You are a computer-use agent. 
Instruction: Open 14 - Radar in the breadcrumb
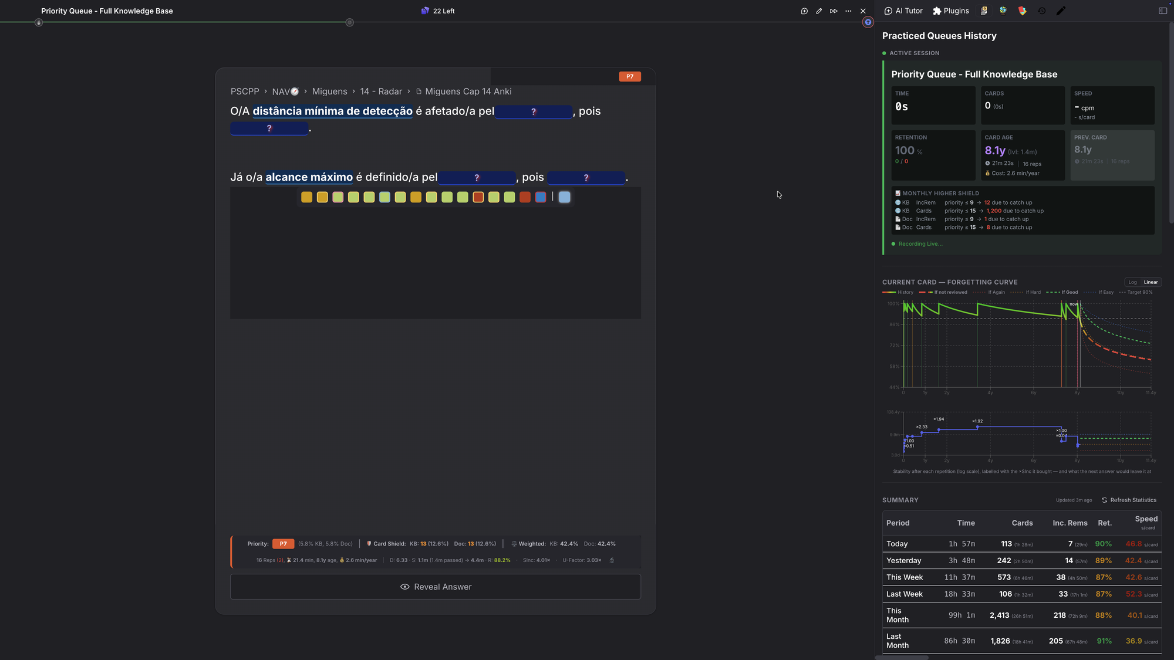(381, 92)
